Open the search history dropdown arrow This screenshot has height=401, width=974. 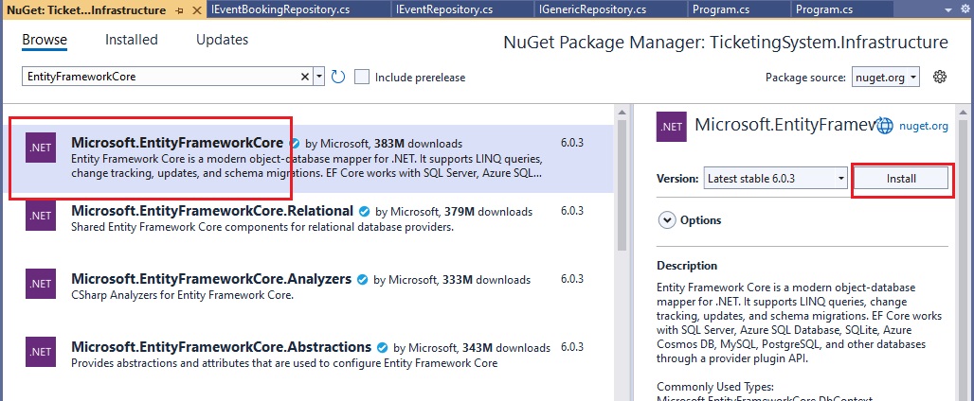click(319, 77)
